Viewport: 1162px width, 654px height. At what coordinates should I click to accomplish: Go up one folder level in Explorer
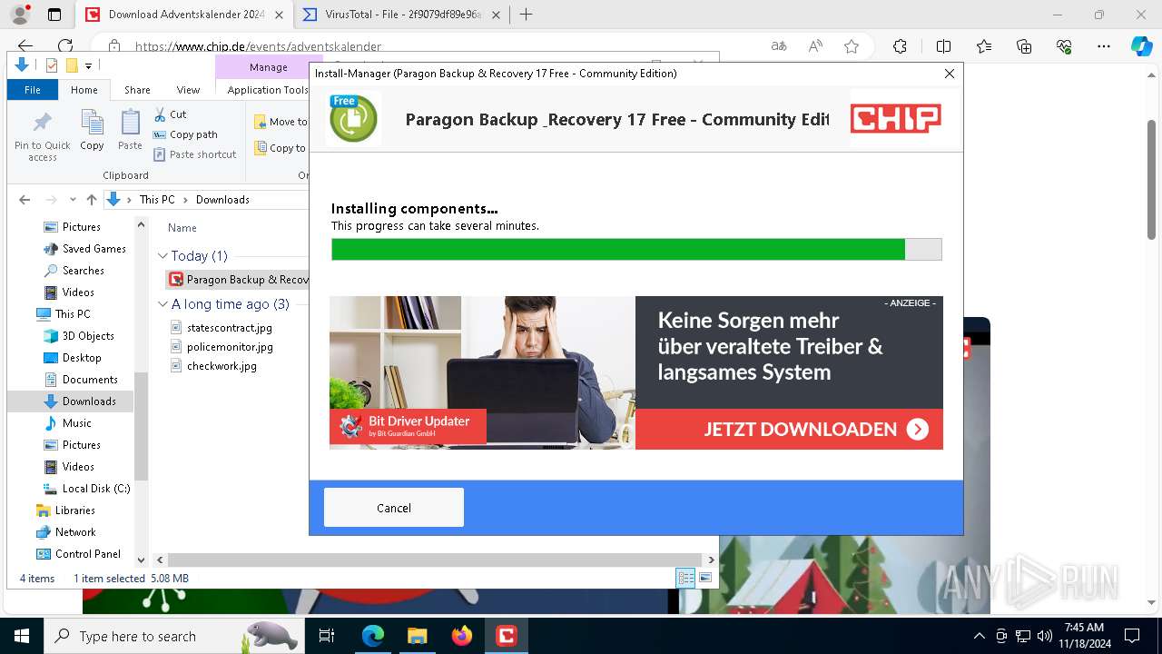tap(91, 200)
